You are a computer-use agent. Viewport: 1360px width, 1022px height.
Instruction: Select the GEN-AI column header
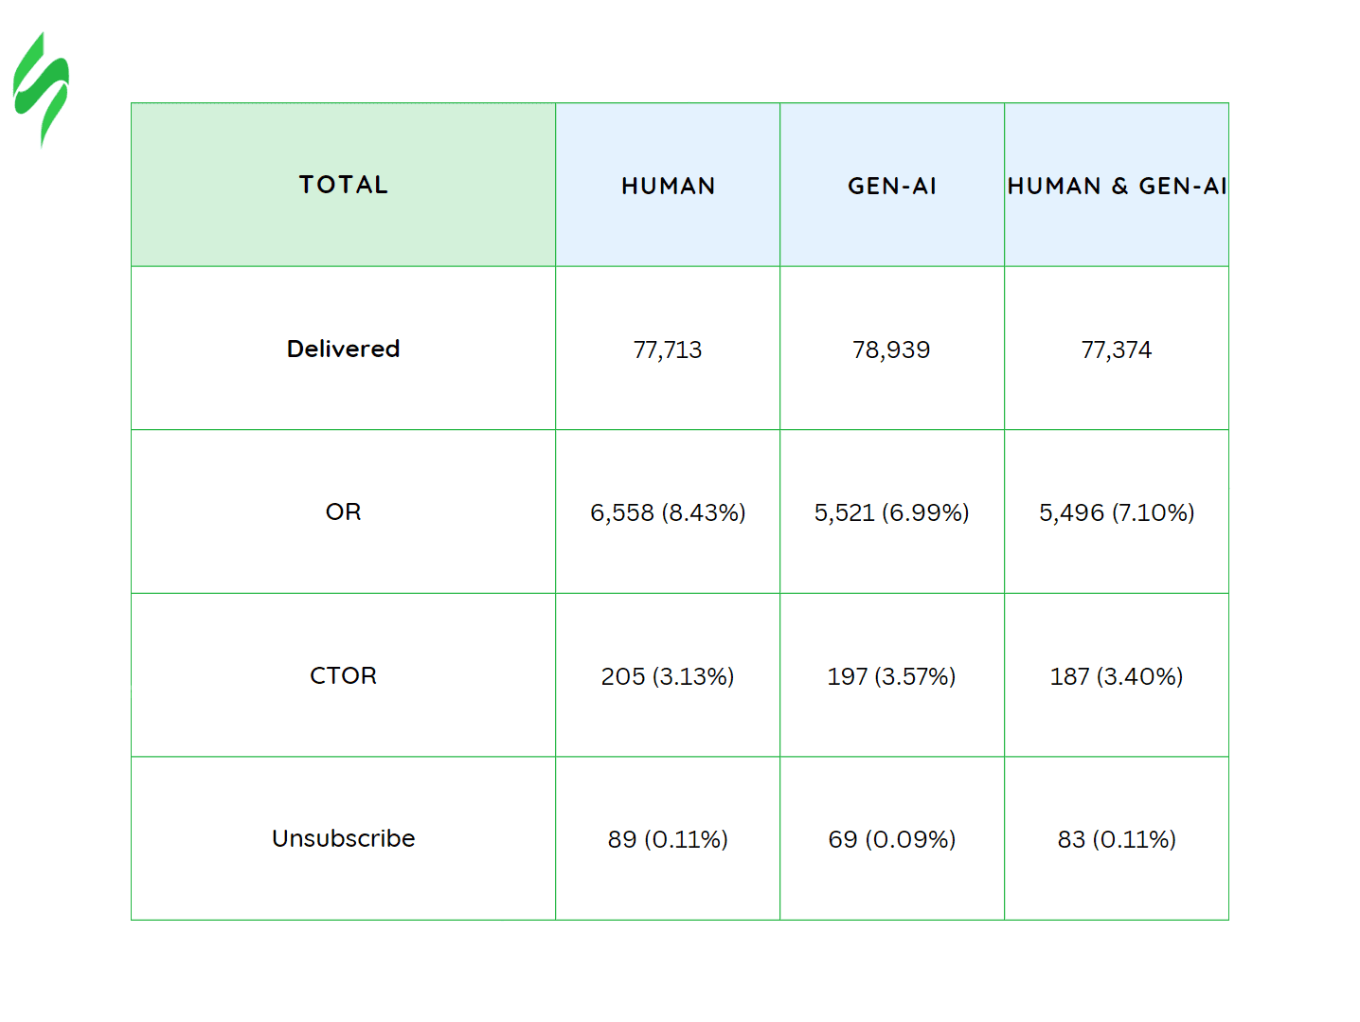[x=891, y=187]
